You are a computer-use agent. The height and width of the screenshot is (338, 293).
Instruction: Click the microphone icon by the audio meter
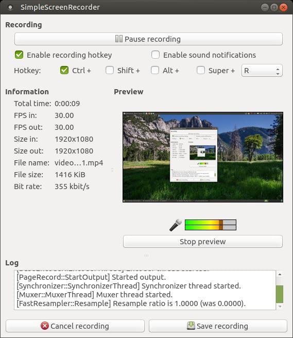tap(176, 225)
